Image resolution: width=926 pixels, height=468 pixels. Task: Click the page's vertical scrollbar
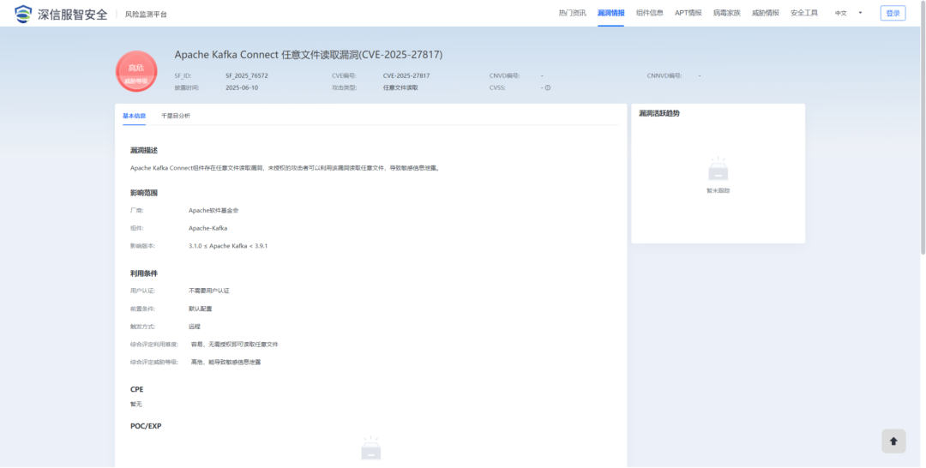pos(923,127)
